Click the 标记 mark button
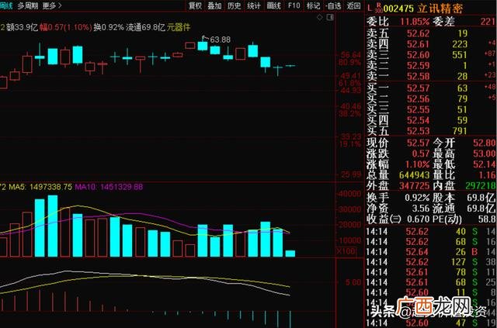This screenshot has height=328, width=497. point(313,5)
